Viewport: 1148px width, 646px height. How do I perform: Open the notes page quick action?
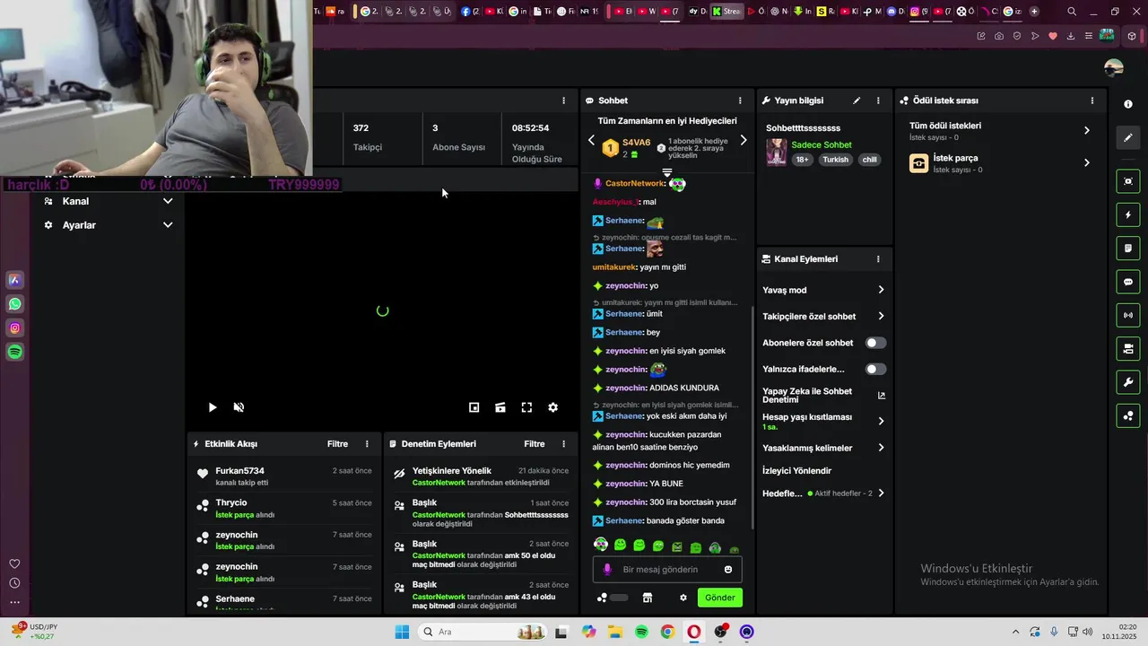[1128, 248]
